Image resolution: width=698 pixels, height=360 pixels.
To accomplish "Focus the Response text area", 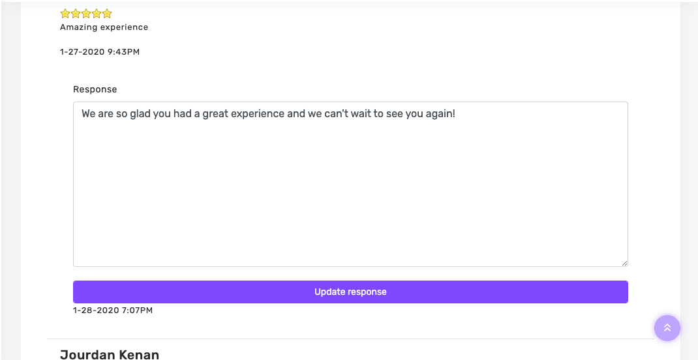I will tap(350, 184).
